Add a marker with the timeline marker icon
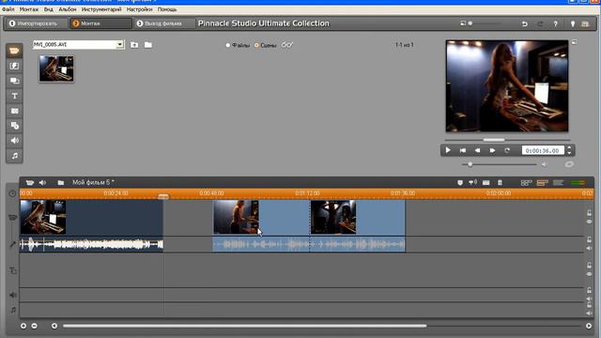 [x=460, y=183]
